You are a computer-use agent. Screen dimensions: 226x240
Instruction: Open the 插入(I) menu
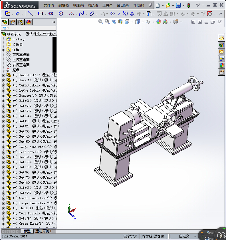[x=93, y=5]
